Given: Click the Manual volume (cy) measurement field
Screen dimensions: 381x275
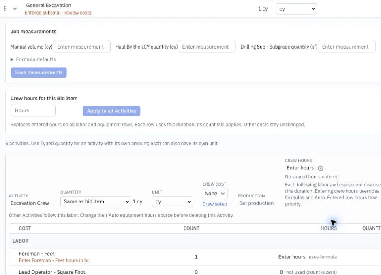Looking at the screenshot, I should click(x=81, y=47).
